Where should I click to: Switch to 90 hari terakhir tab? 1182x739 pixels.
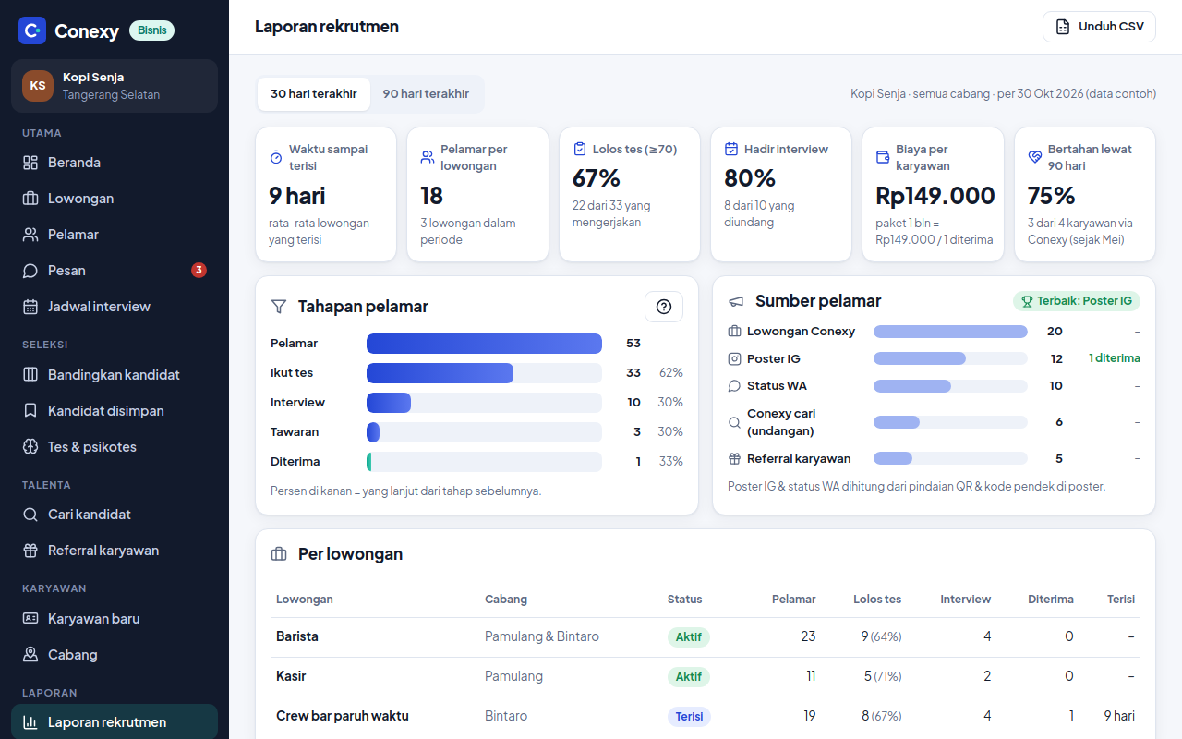[426, 94]
